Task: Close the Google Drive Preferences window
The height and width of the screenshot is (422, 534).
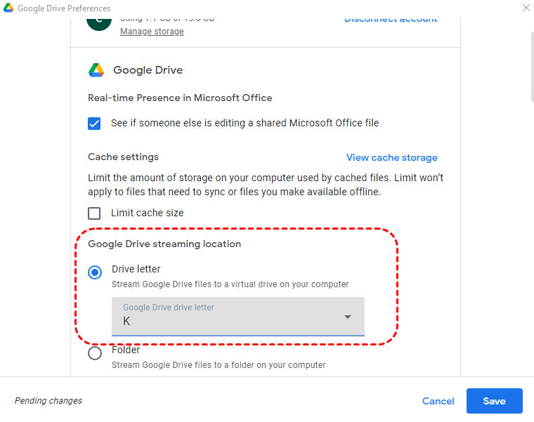Action: 526,8
